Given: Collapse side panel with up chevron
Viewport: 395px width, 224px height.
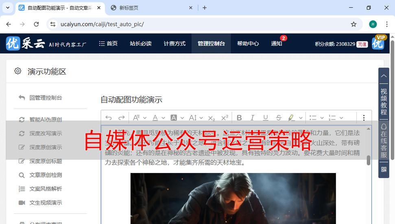Looking at the screenshot, I should 384,76.
